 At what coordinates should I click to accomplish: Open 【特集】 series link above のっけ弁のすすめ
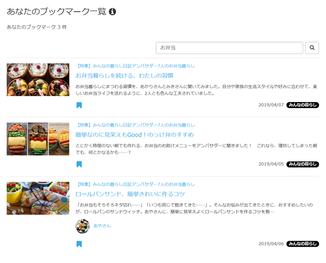click(135, 125)
